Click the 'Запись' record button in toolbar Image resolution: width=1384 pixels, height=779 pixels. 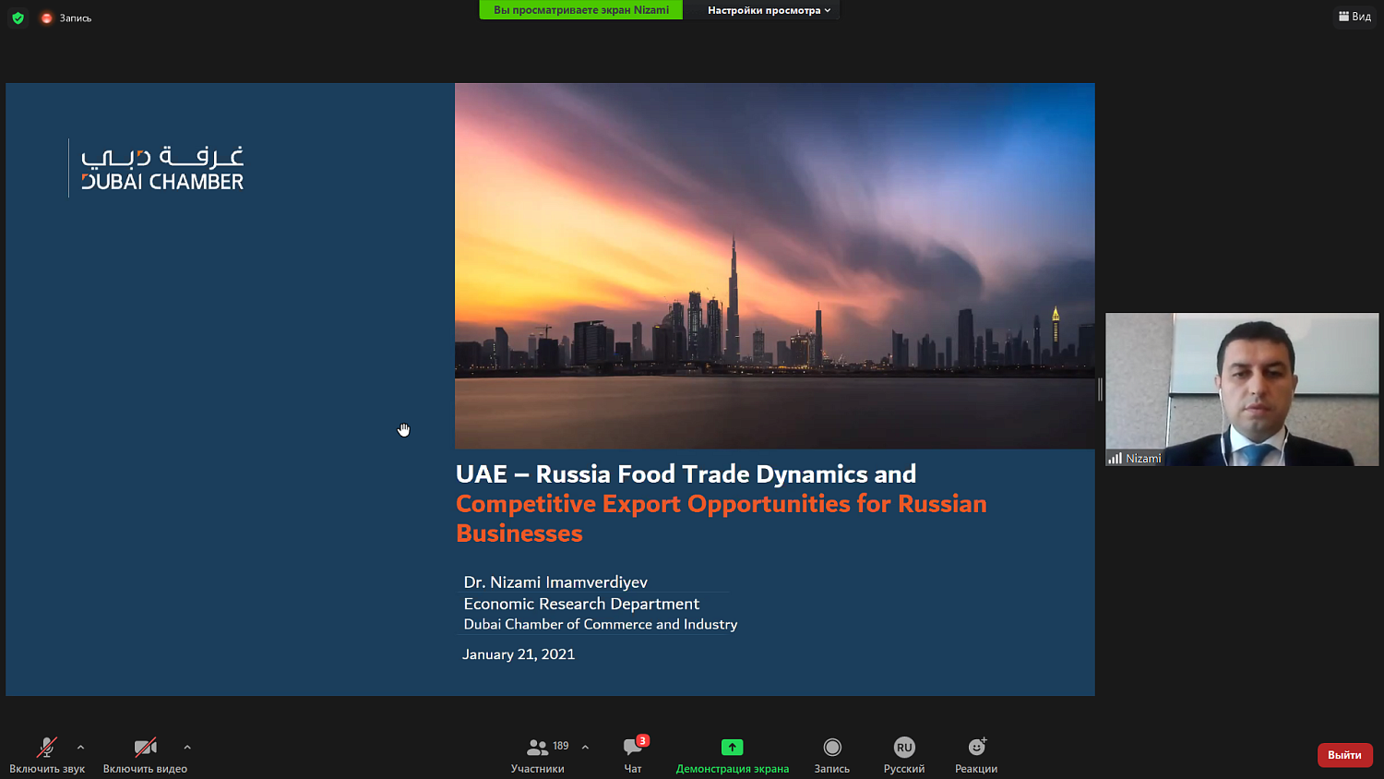click(x=832, y=755)
